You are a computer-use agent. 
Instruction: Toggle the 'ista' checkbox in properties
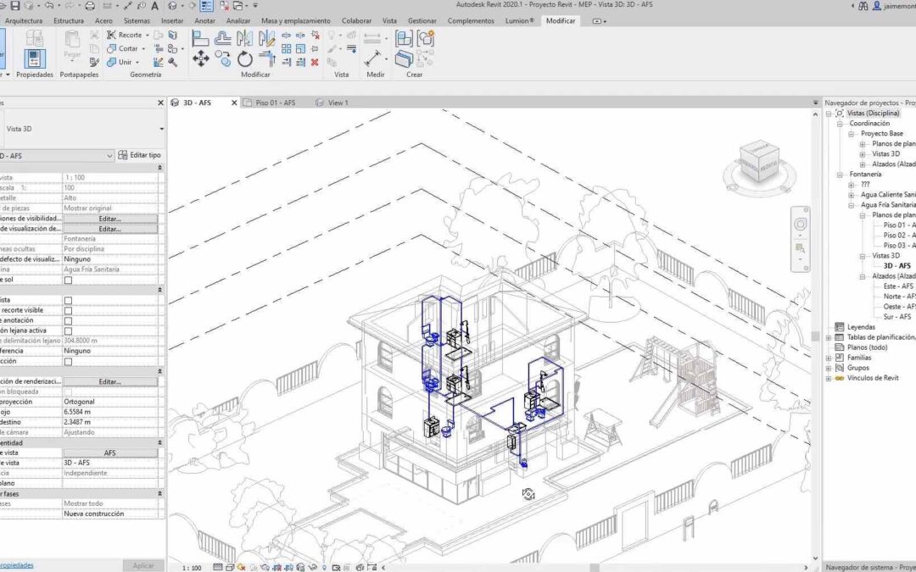[69, 300]
